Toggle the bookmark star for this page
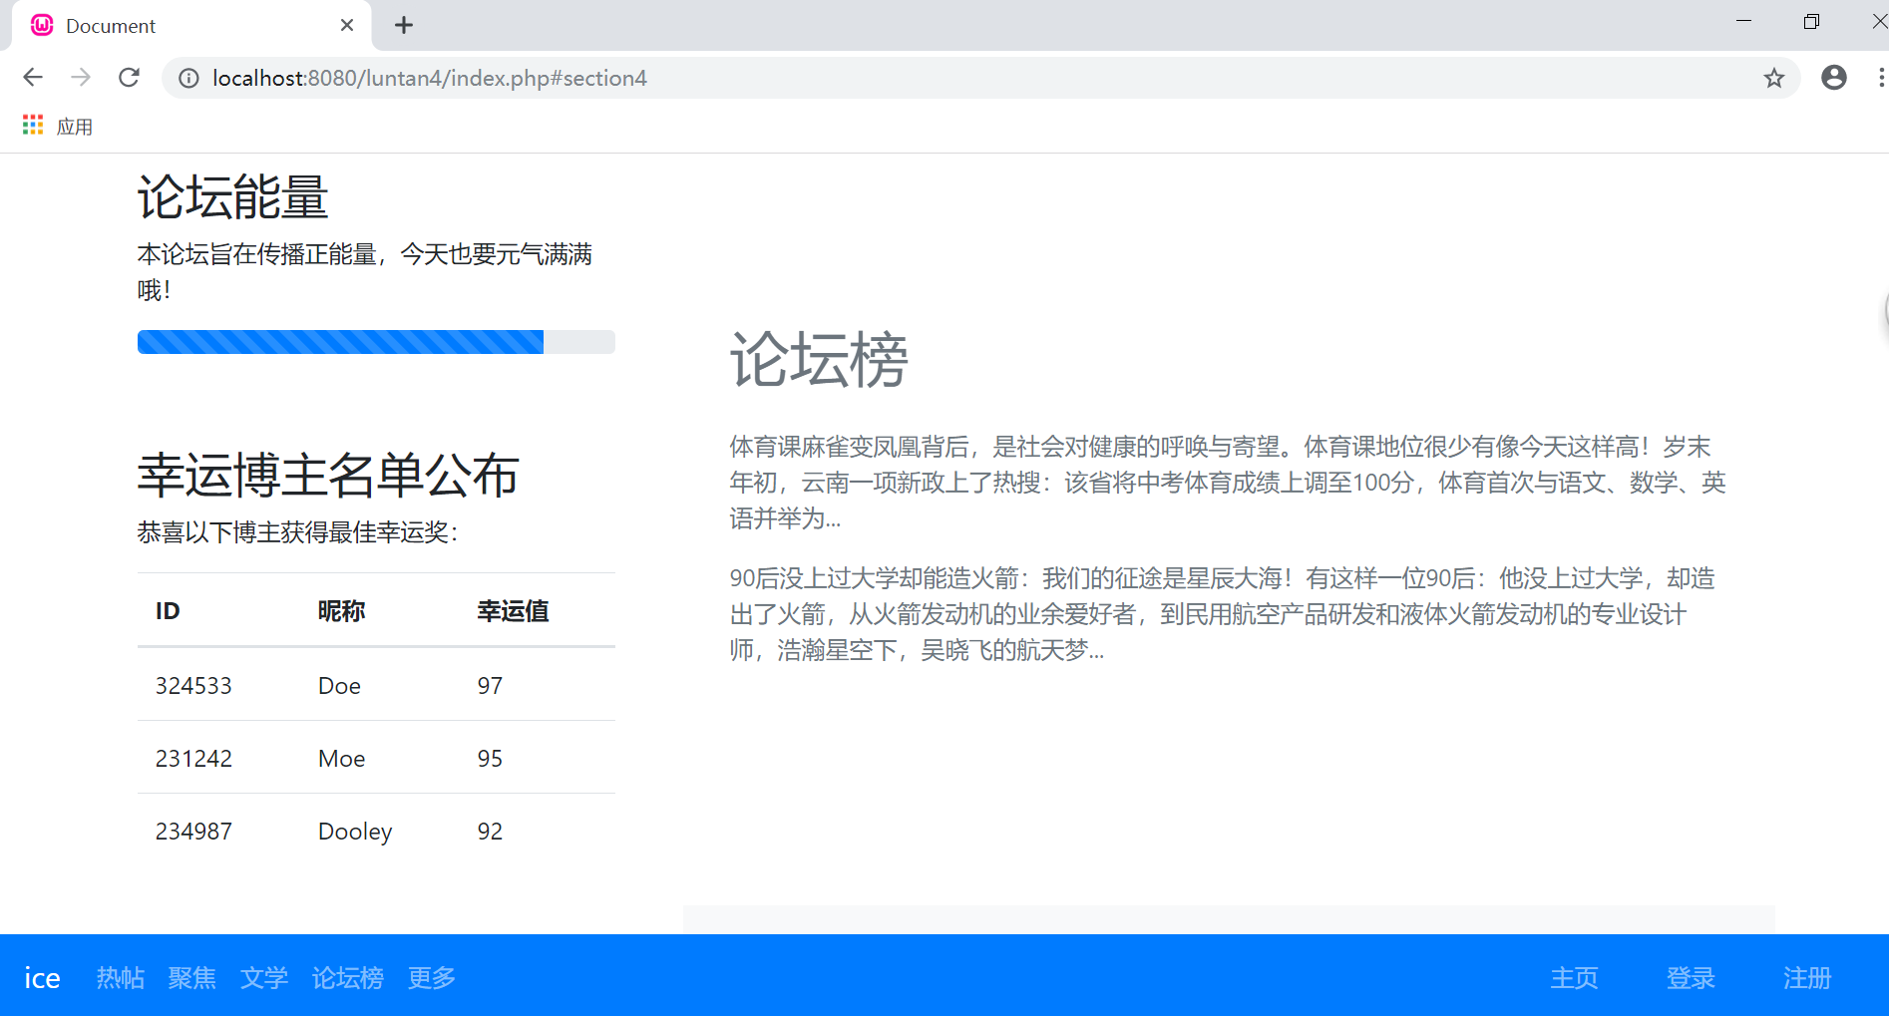This screenshot has width=1889, height=1016. point(1773,78)
